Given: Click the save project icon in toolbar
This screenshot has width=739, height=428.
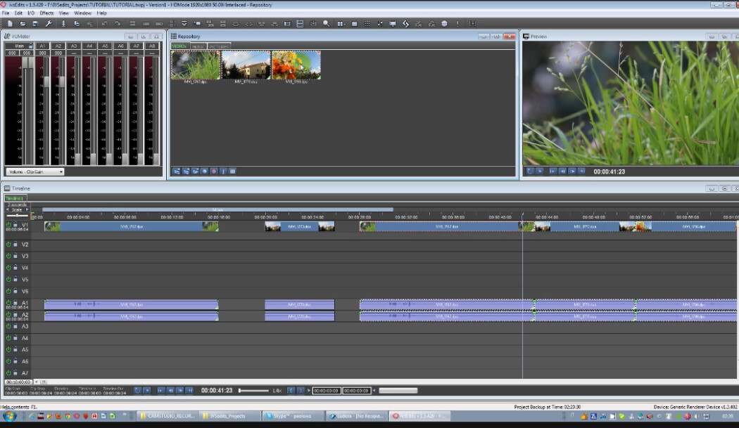Looking at the screenshot, I should point(34,23).
